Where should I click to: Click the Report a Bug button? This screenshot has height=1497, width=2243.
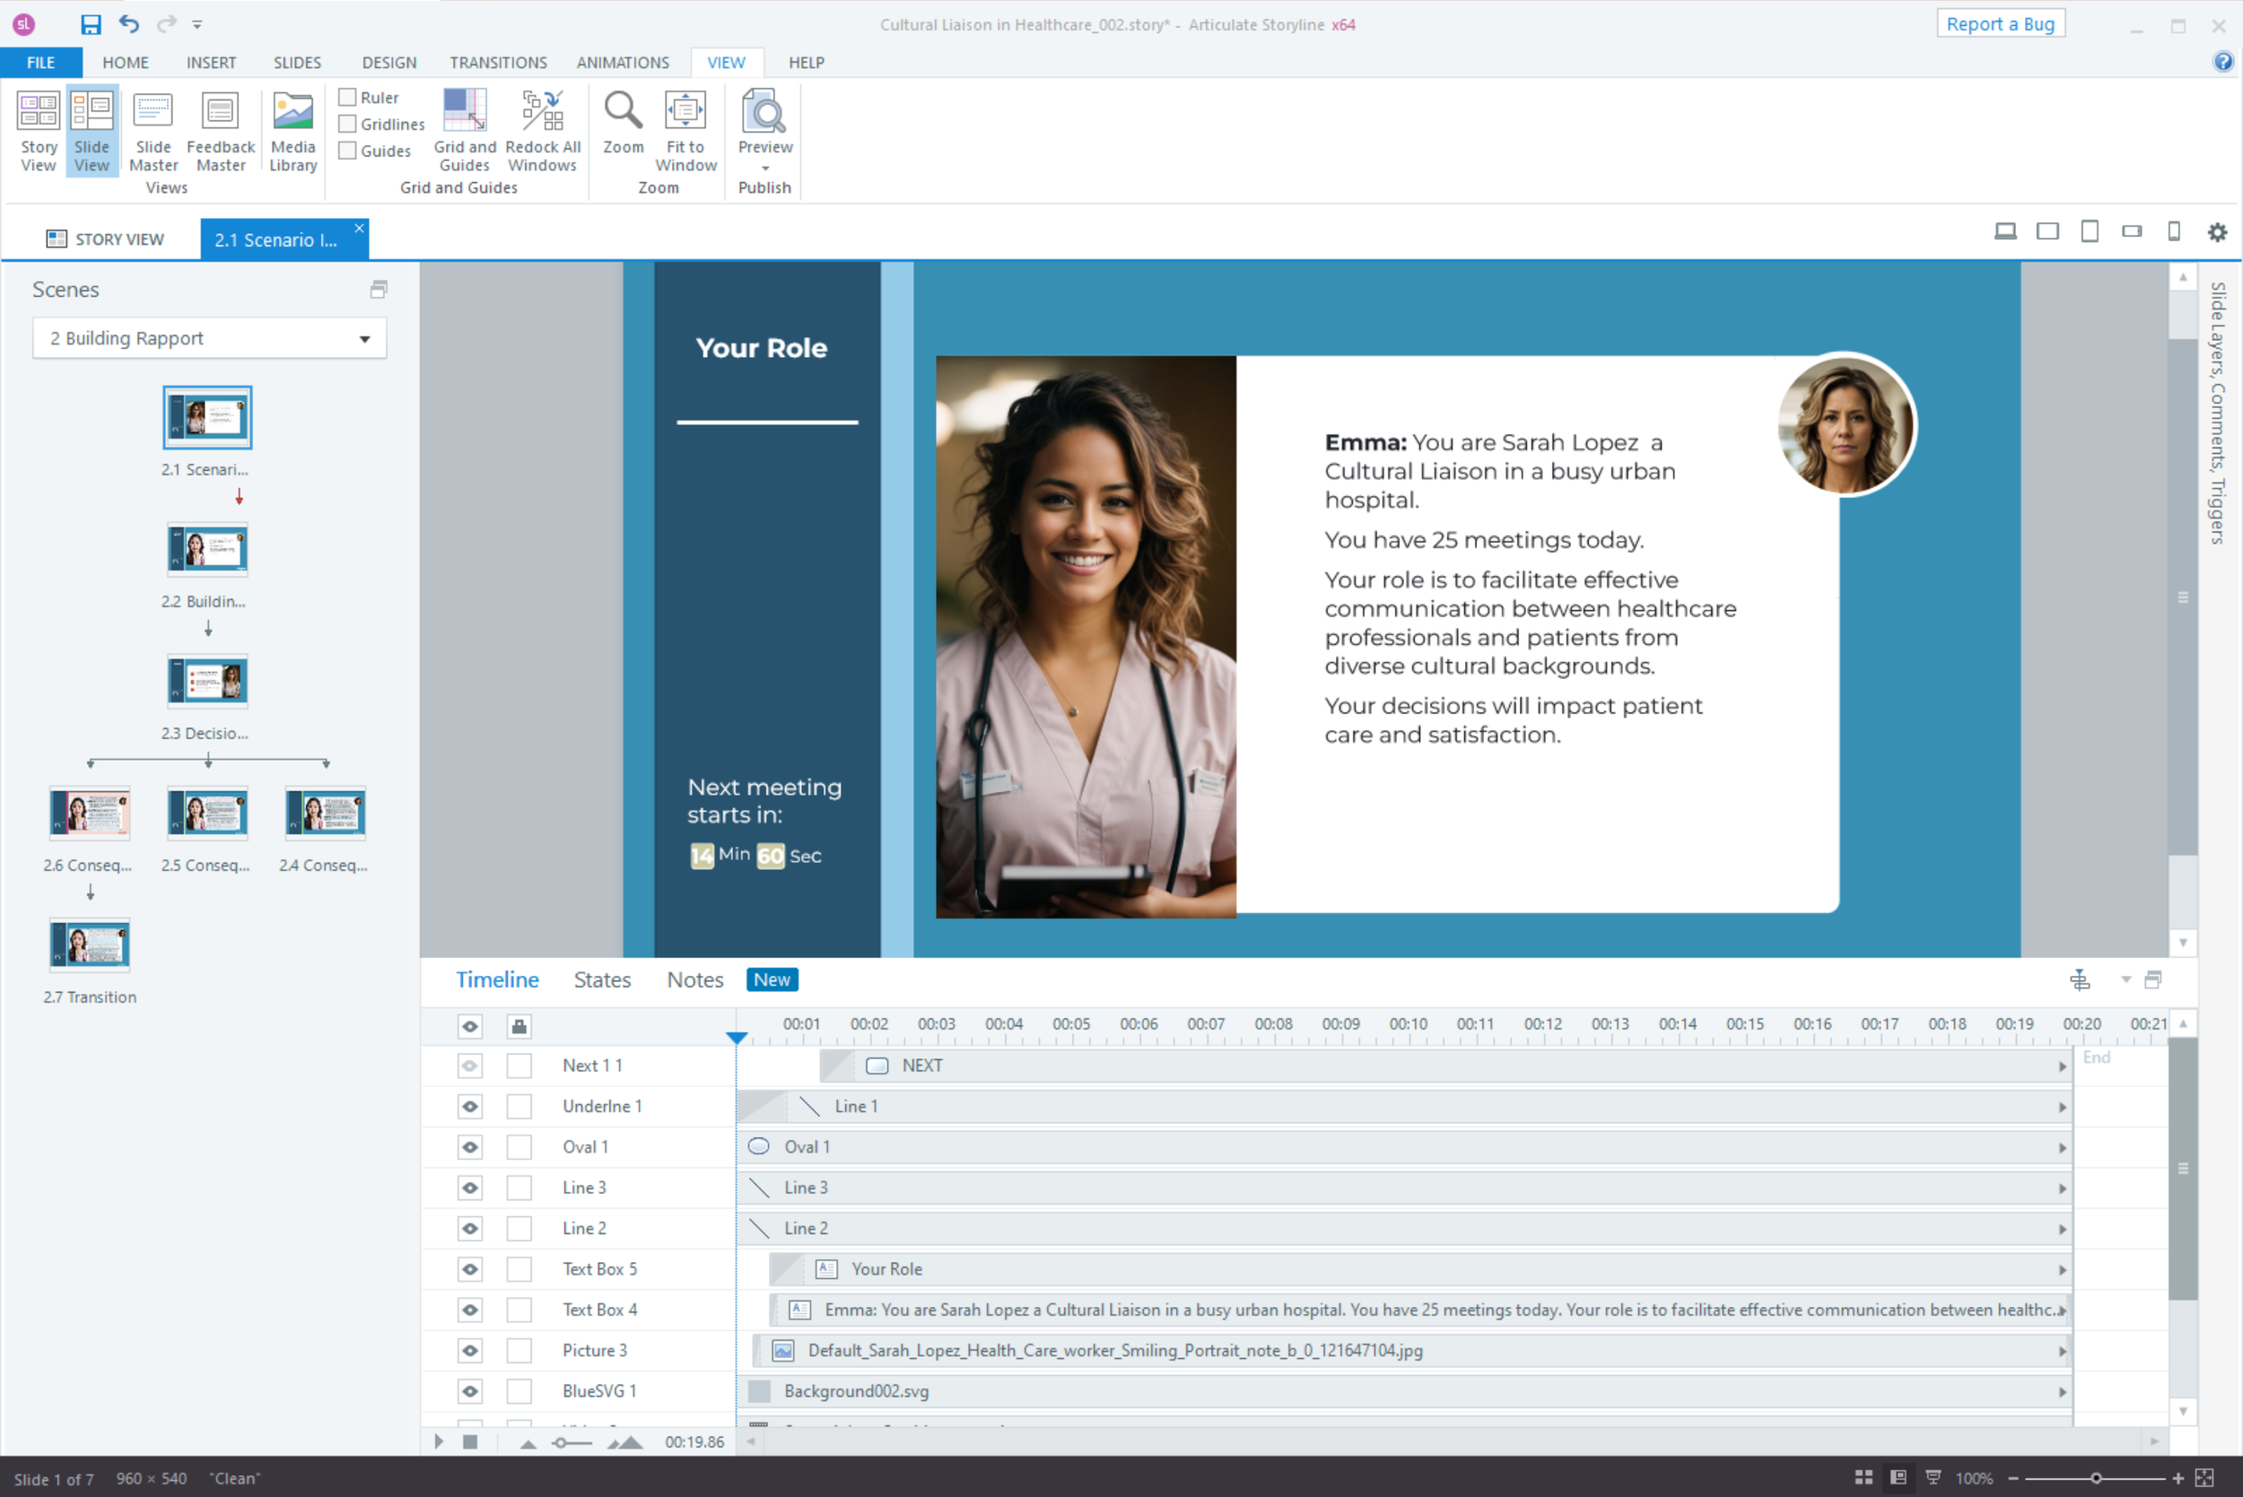pos(2000,24)
